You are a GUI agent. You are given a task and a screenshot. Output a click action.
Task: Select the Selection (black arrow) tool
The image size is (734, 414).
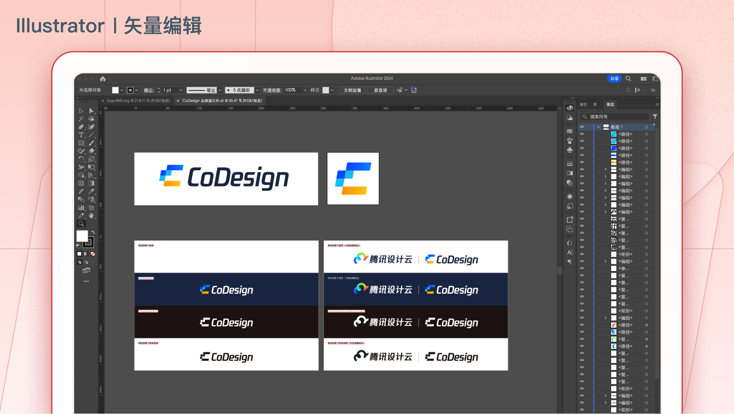(81, 111)
